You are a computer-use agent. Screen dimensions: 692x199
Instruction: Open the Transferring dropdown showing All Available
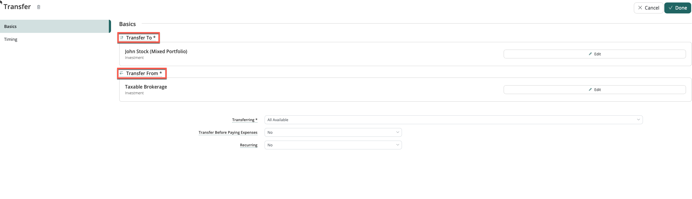tap(453, 120)
